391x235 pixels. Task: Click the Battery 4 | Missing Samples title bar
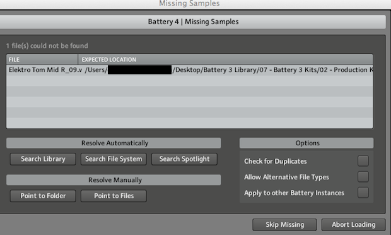(193, 21)
